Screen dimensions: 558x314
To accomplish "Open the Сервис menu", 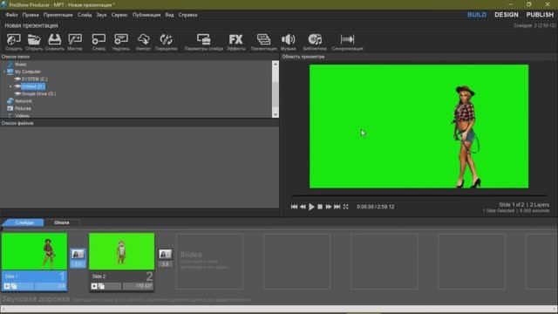I will (119, 15).
